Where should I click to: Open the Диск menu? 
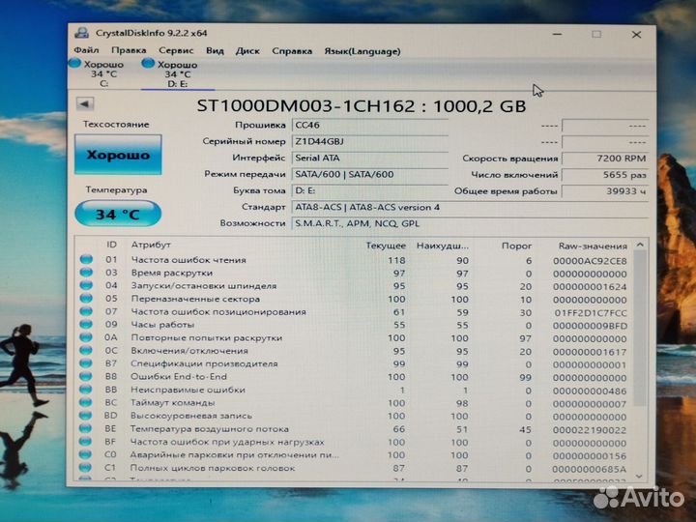[x=247, y=51]
